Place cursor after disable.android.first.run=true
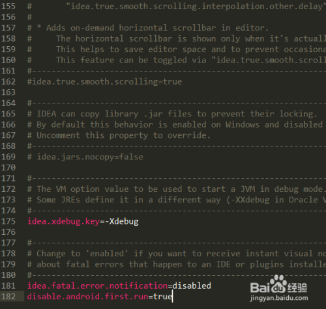Screen dimensions: 326x309 (173, 297)
